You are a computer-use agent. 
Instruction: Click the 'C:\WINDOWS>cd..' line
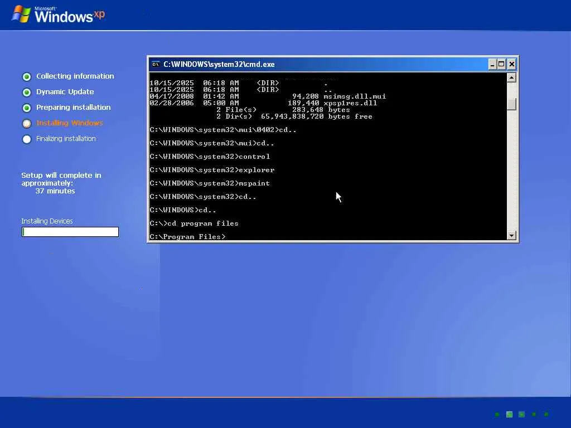(183, 210)
